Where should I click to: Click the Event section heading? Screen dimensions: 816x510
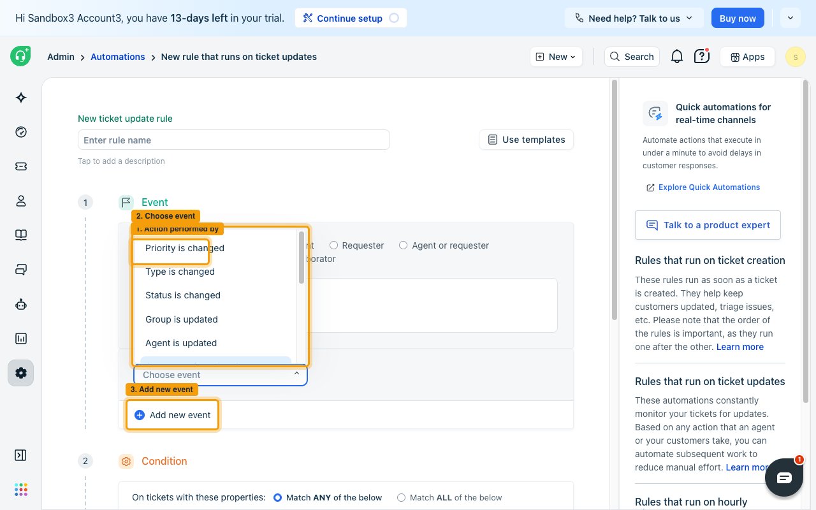click(x=155, y=202)
